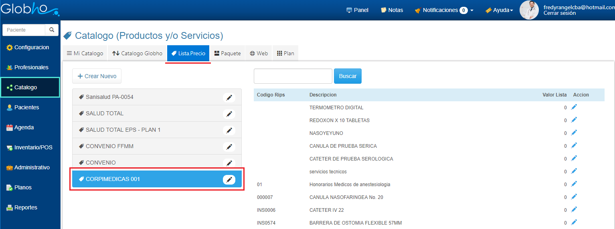Click the user profile avatar photo
The width and height of the screenshot is (615, 229).
click(529, 10)
